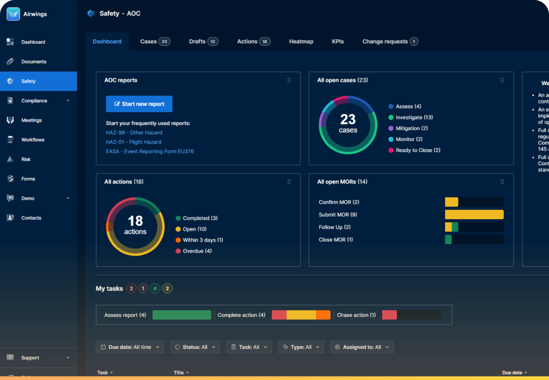The image size is (549, 380).
Task: Open the HAZ-99 Other Hazard report
Action: pos(134,133)
